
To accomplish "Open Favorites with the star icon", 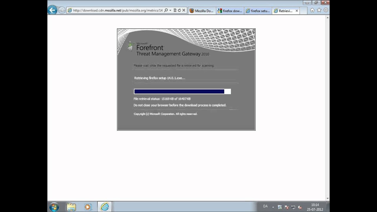I will pyautogui.click(x=319, y=10).
